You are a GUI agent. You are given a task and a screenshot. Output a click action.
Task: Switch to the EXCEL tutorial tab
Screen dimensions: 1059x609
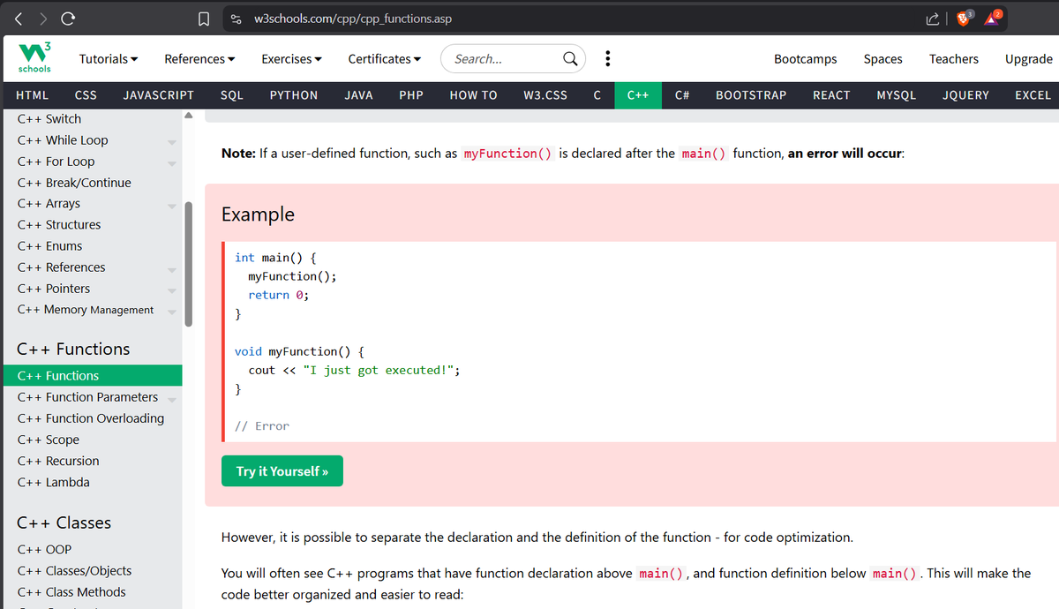1033,94
